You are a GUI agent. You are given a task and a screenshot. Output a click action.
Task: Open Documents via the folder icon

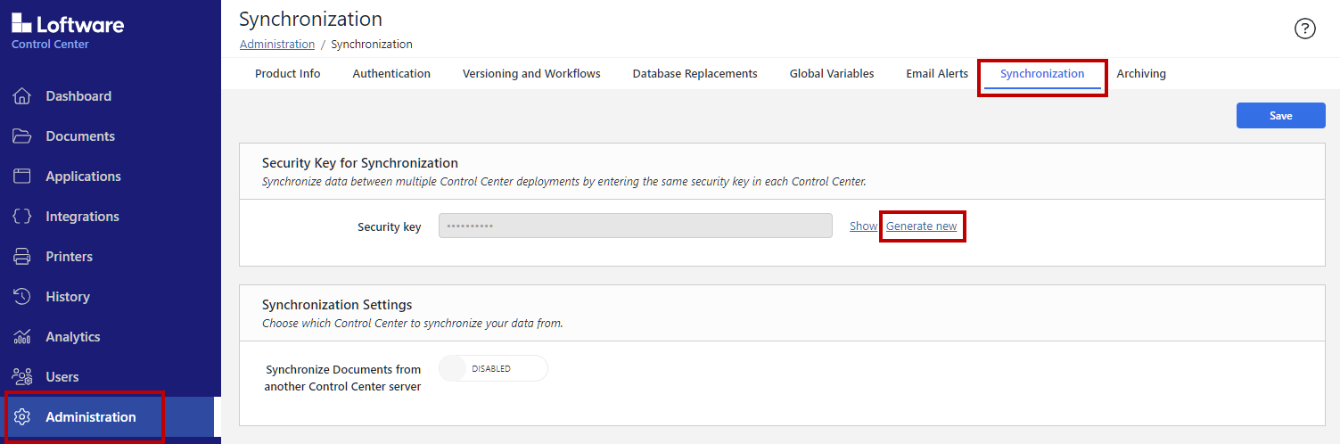pos(22,136)
